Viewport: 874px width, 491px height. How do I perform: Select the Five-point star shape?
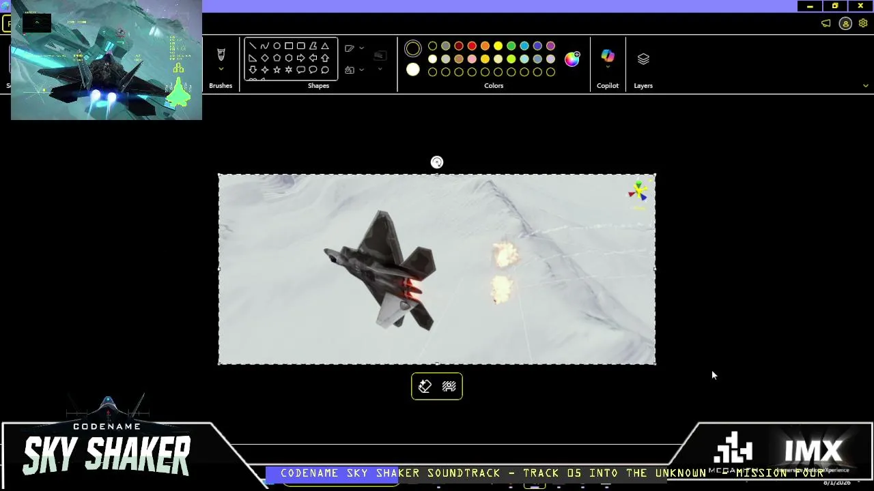(x=277, y=70)
